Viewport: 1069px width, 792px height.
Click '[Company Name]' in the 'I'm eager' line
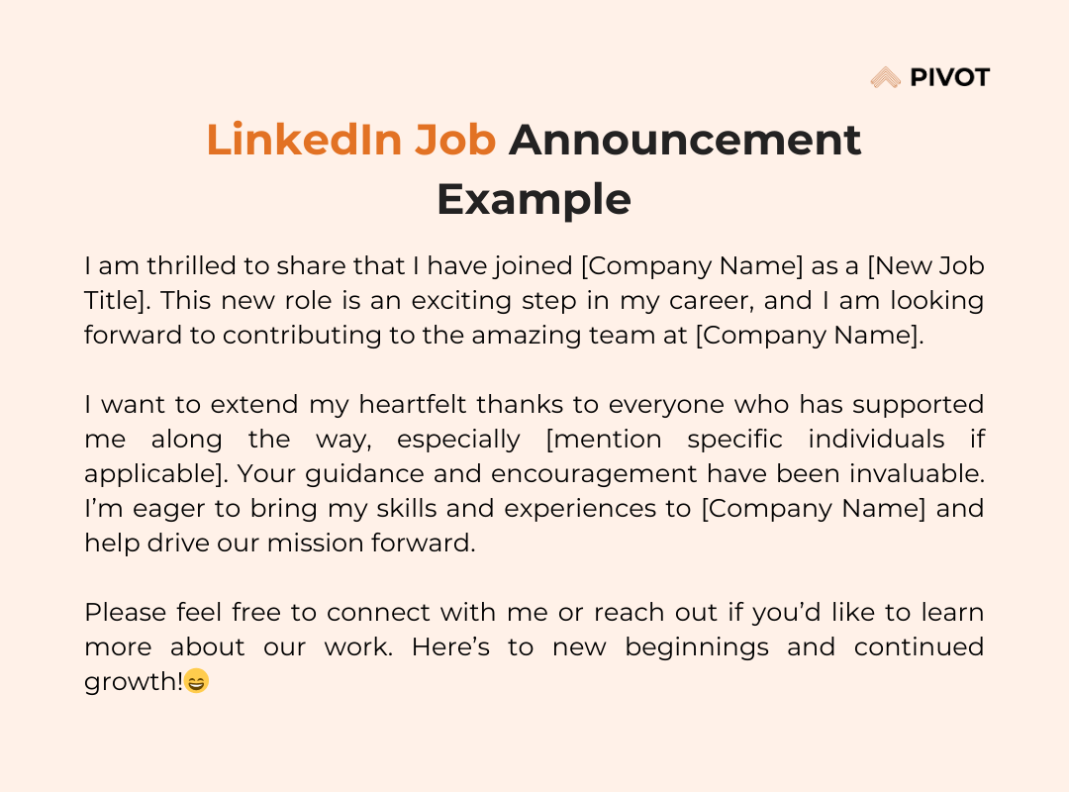pos(814,508)
